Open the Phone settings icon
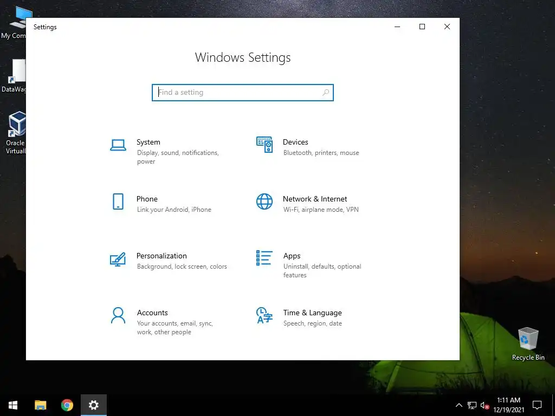 [x=118, y=201]
